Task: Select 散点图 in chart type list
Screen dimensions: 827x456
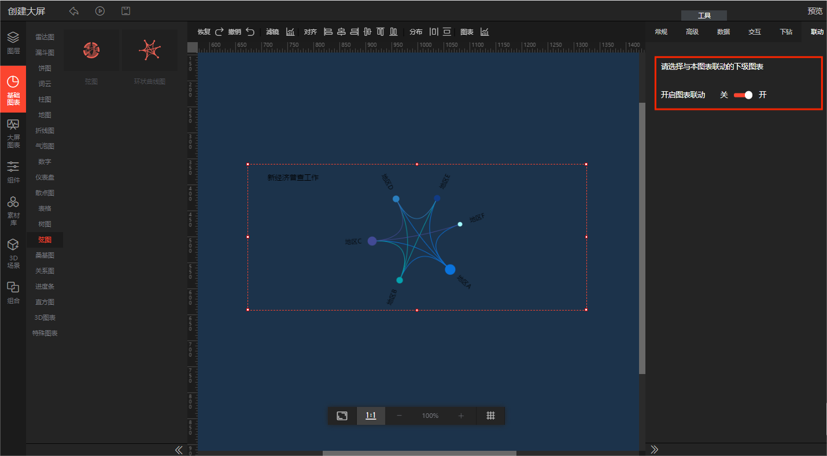Action: 45,193
